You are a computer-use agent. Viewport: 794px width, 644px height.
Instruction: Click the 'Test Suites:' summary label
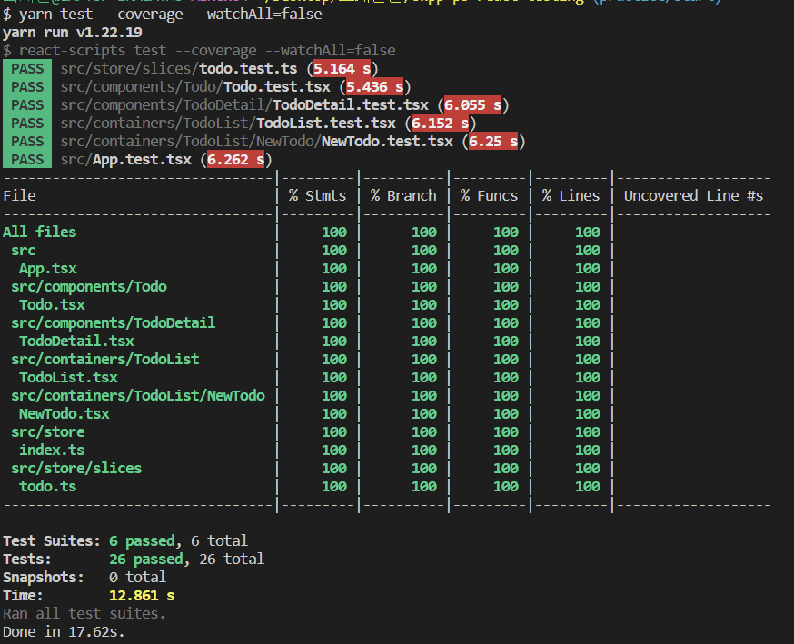click(x=52, y=541)
